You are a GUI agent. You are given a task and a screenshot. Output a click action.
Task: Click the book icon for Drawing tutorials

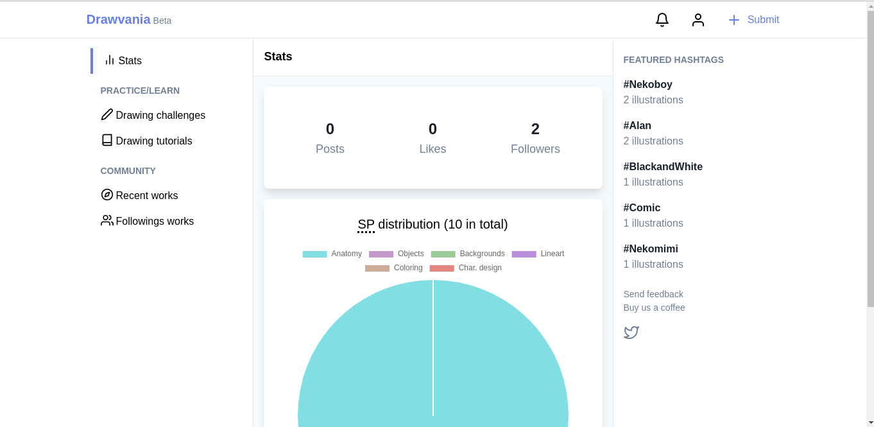click(107, 140)
